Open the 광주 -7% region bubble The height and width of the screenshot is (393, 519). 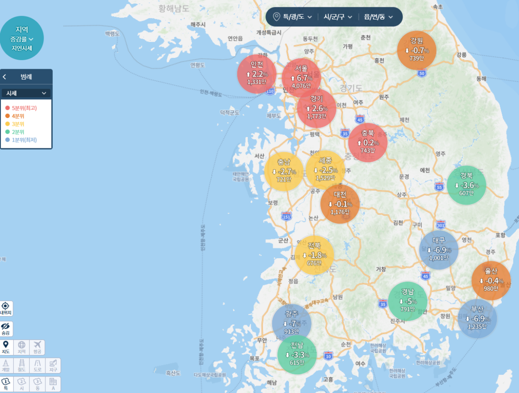click(x=292, y=323)
